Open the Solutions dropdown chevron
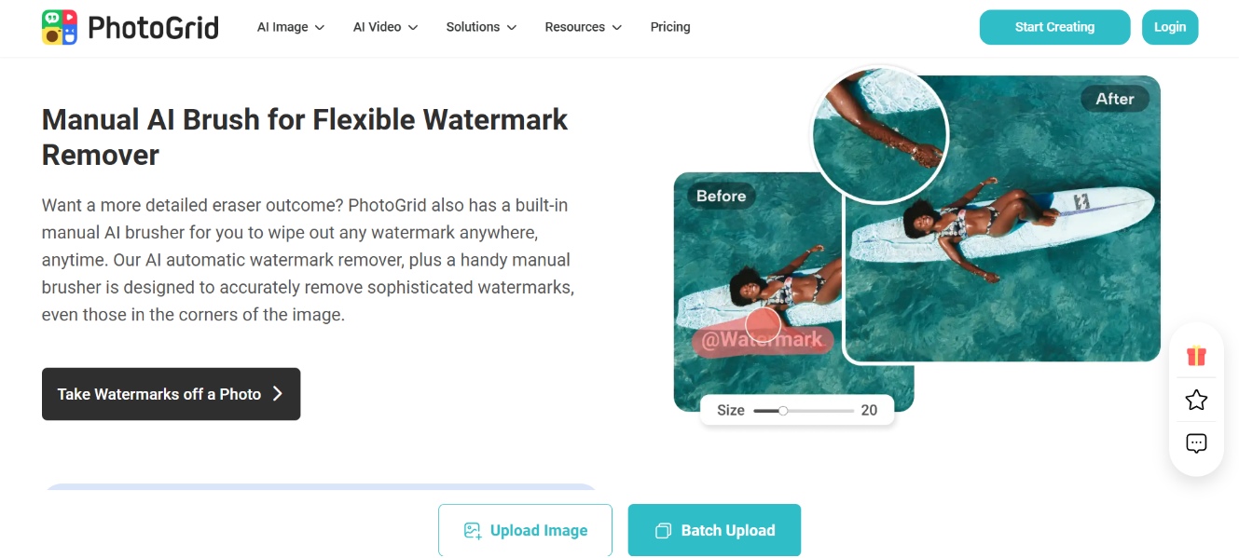 [511, 28]
